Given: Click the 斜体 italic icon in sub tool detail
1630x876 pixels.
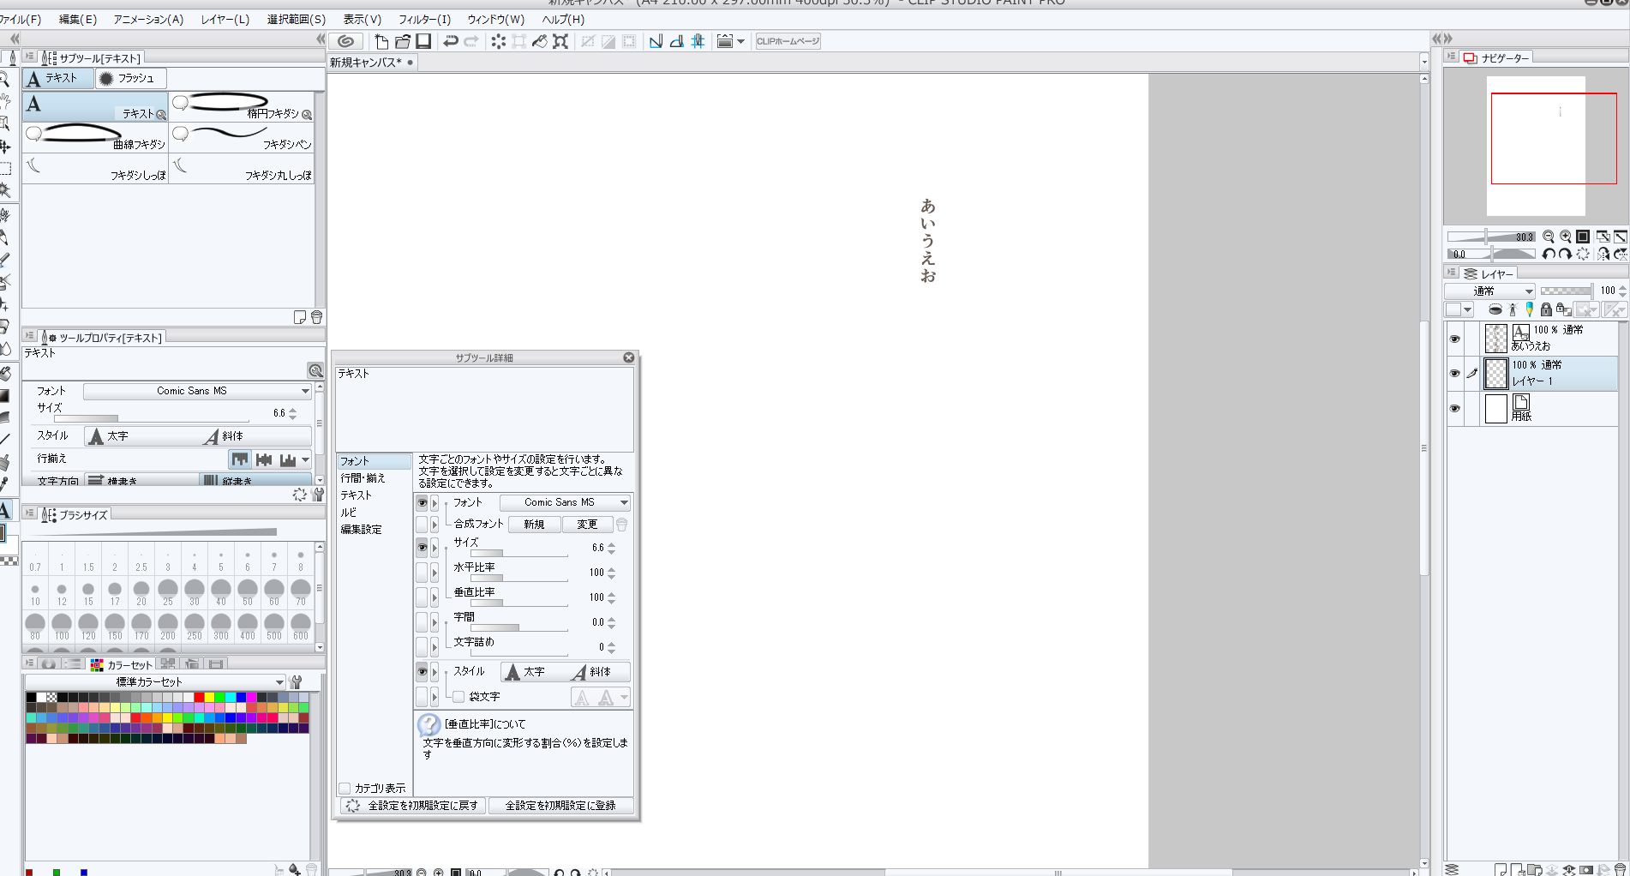Looking at the screenshot, I should point(592,672).
